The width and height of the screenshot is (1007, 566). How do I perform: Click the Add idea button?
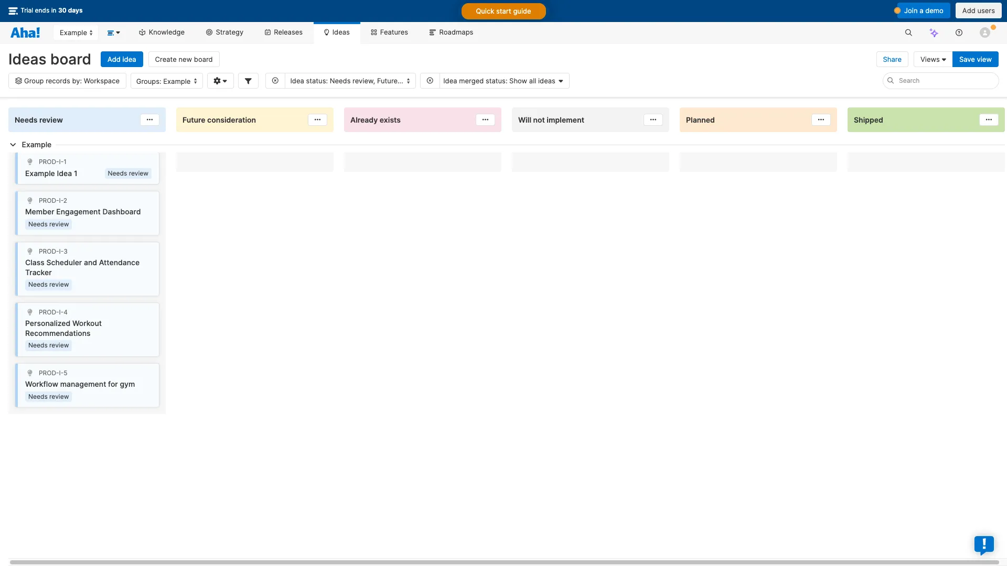(122, 59)
